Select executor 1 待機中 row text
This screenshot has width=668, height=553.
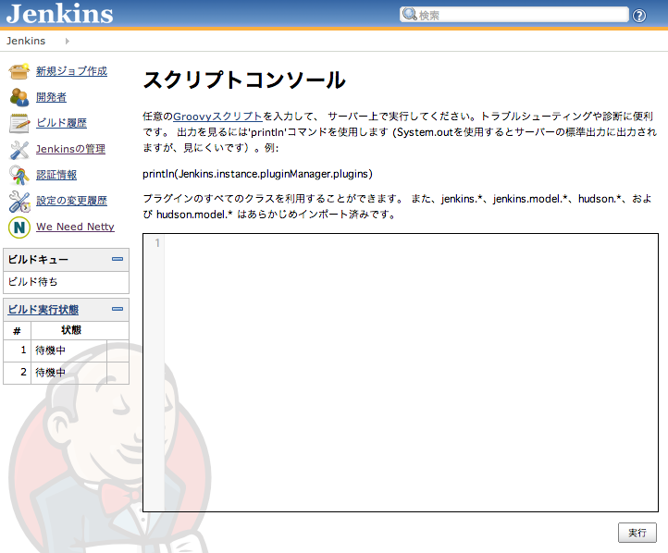pos(50,350)
